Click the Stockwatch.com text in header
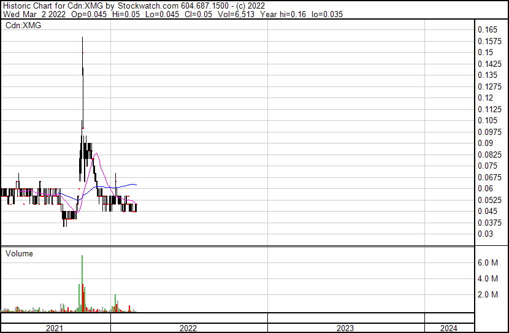The width and height of the screenshot is (509, 333). pos(148,6)
